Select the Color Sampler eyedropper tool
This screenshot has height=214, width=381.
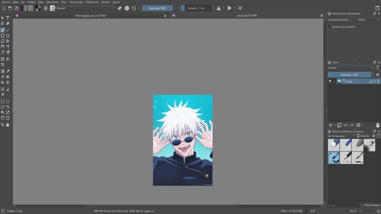[x=8, y=71]
